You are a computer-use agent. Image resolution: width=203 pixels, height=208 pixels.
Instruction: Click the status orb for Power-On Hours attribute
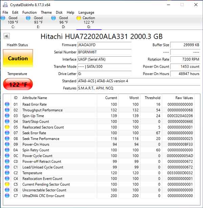point(7,144)
